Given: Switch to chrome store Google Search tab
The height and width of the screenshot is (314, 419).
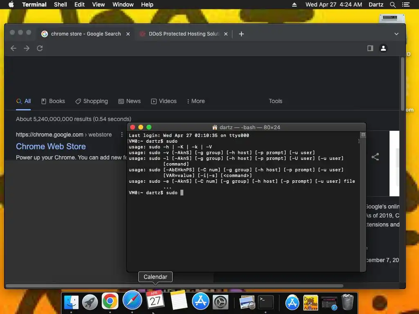Looking at the screenshot, I should (86, 34).
